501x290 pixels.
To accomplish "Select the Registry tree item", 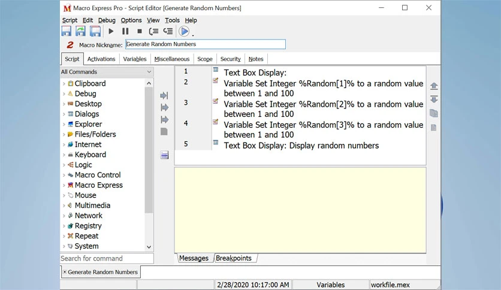I will pos(88,226).
